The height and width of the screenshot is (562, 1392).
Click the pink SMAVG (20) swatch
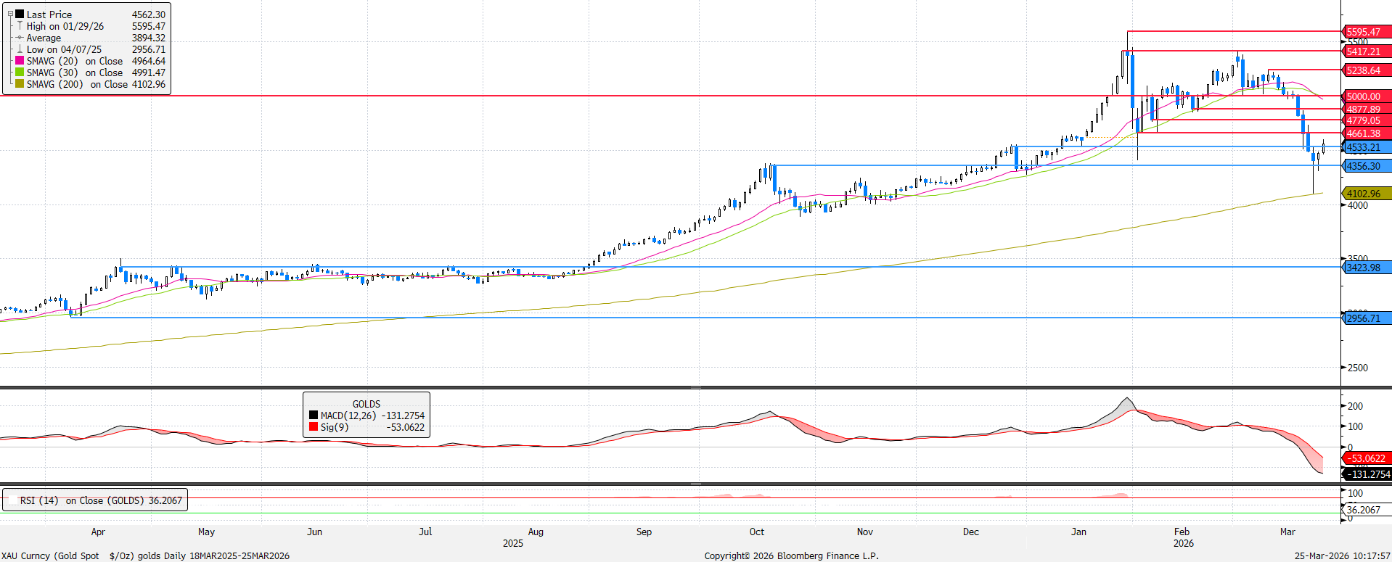[20, 61]
